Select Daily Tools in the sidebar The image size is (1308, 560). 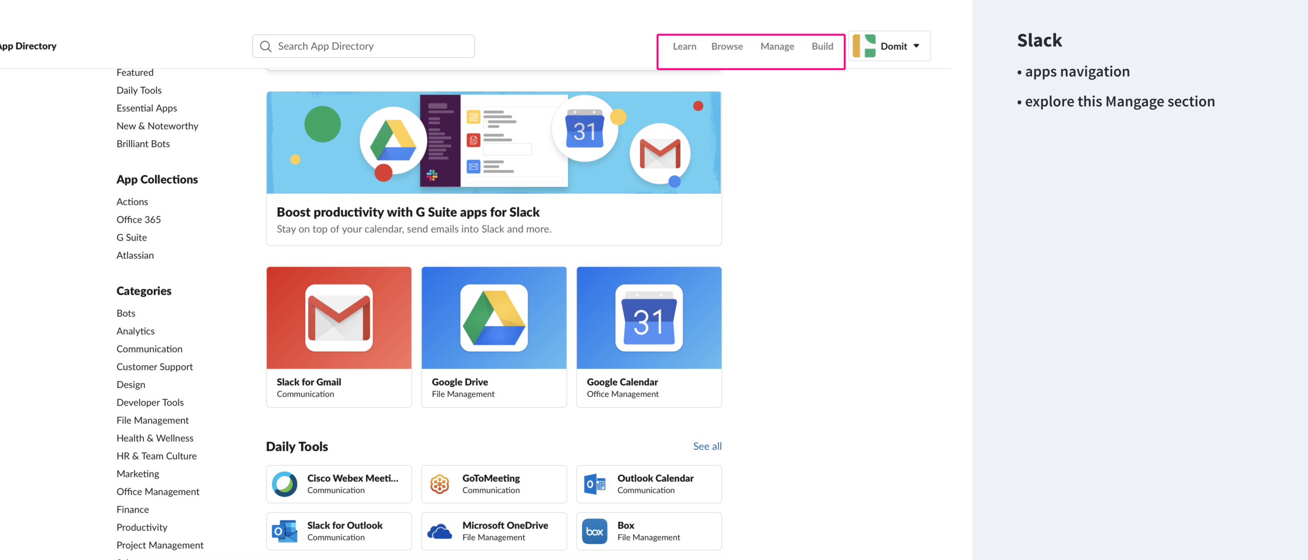pyautogui.click(x=139, y=90)
